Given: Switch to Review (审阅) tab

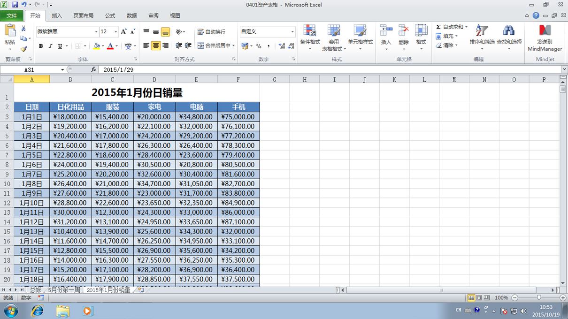Looking at the screenshot, I should coord(154,15).
